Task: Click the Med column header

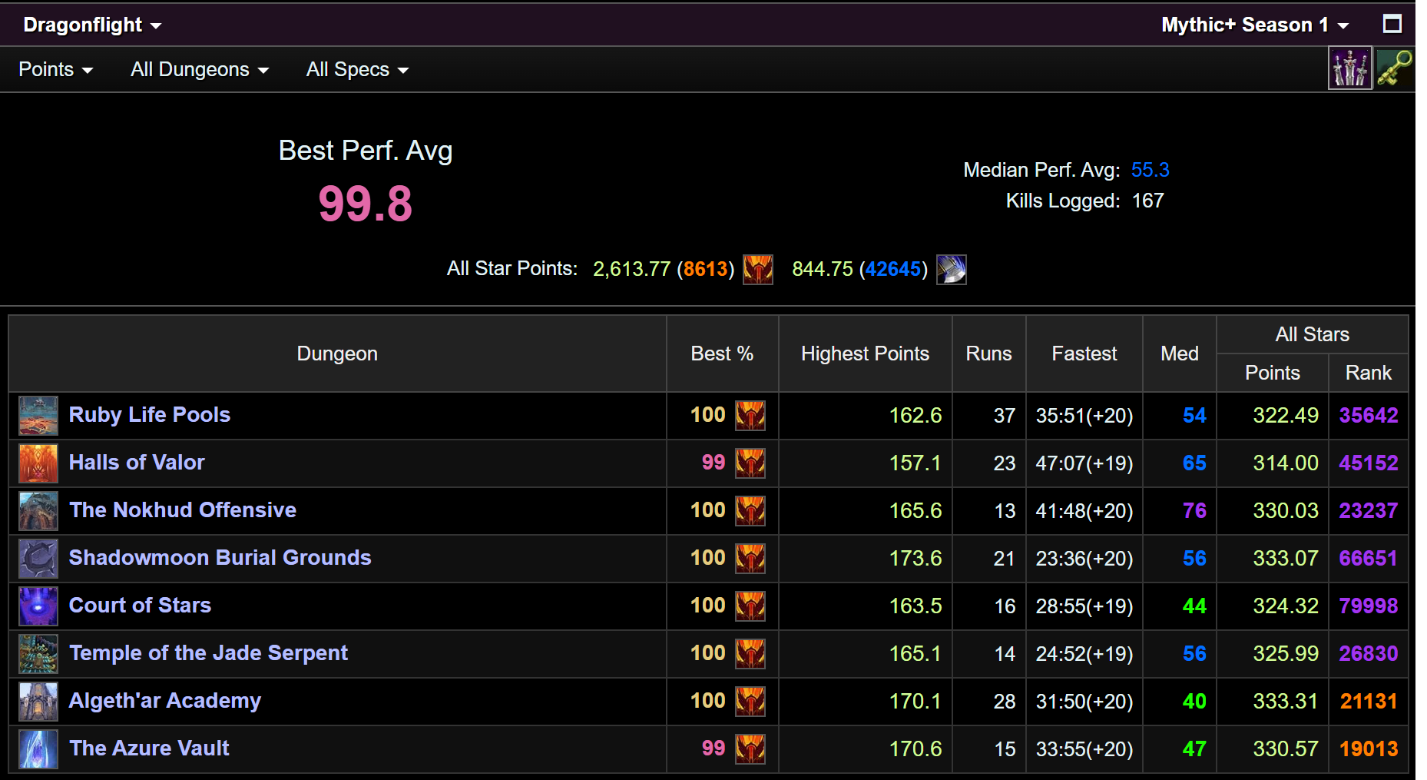Action: pos(1180,353)
